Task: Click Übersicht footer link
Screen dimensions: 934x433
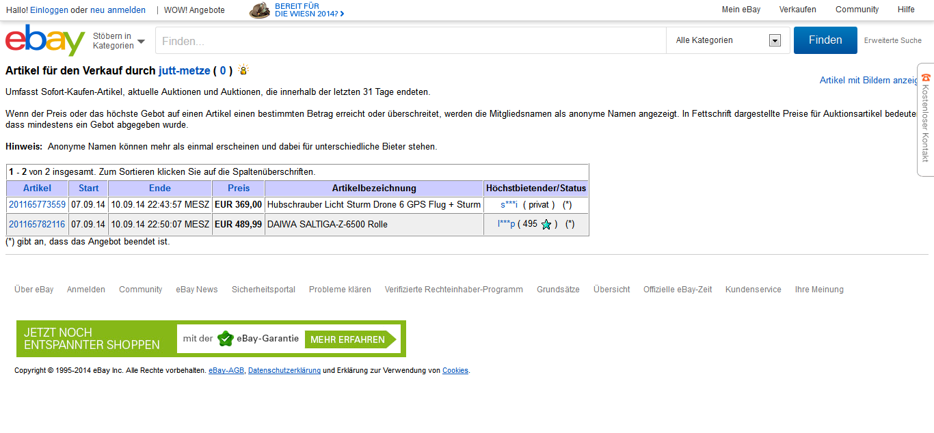Action: click(x=612, y=290)
